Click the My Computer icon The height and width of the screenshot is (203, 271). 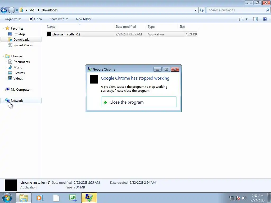(7, 89)
